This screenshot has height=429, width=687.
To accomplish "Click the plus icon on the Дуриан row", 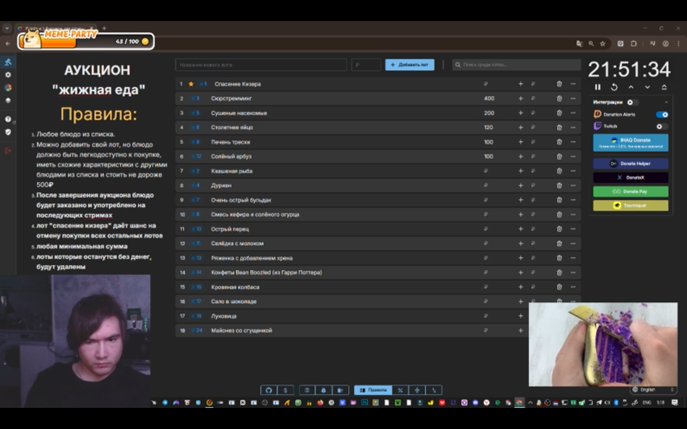I will click(521, 186).
